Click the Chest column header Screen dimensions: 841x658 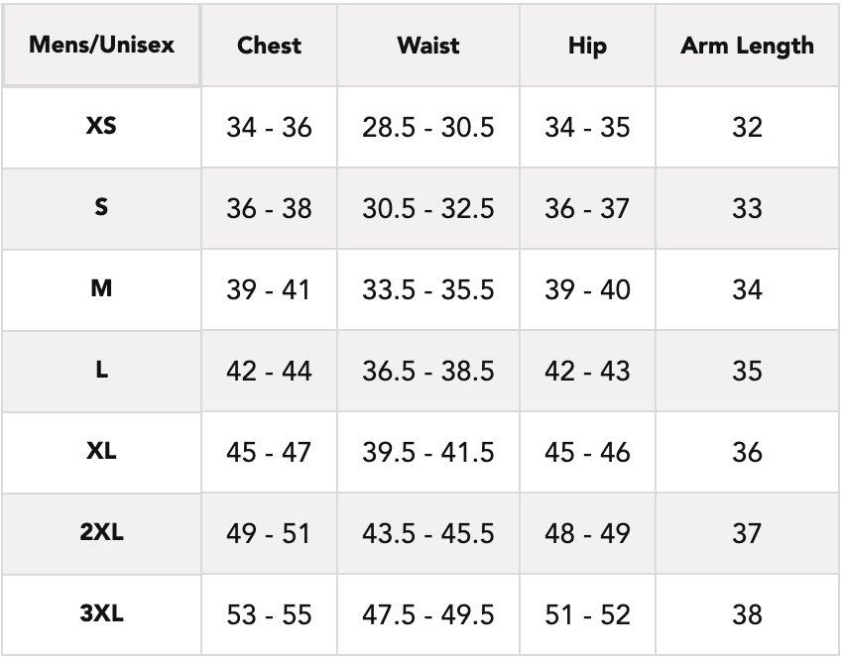[269, 46]
